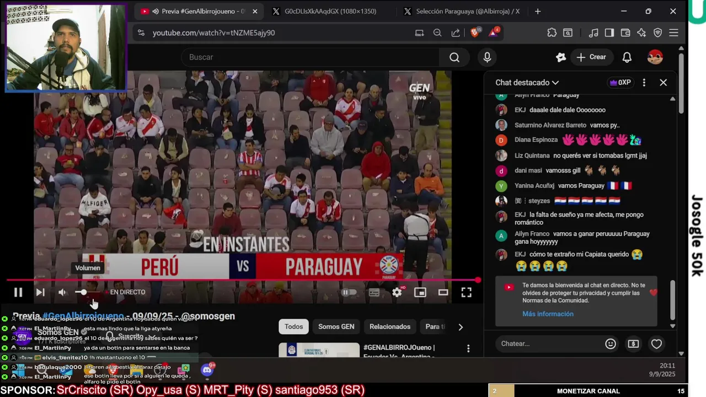Open the Discord taskbar icon
This screenshot has height=397, width=706.
[x=207, y=370]
